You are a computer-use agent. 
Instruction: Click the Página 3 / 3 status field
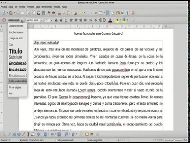6,140
